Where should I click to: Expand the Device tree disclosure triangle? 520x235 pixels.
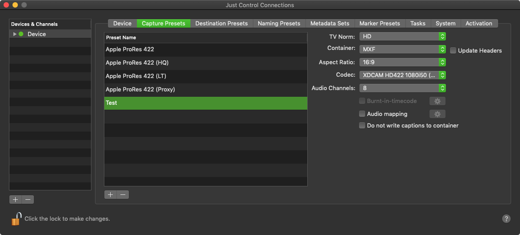15,34
